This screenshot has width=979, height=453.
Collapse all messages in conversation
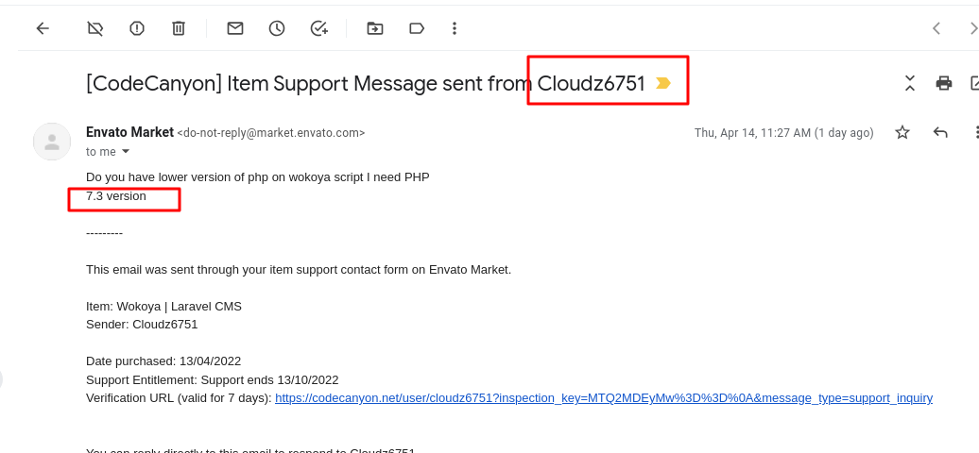[x=910, y=83]
